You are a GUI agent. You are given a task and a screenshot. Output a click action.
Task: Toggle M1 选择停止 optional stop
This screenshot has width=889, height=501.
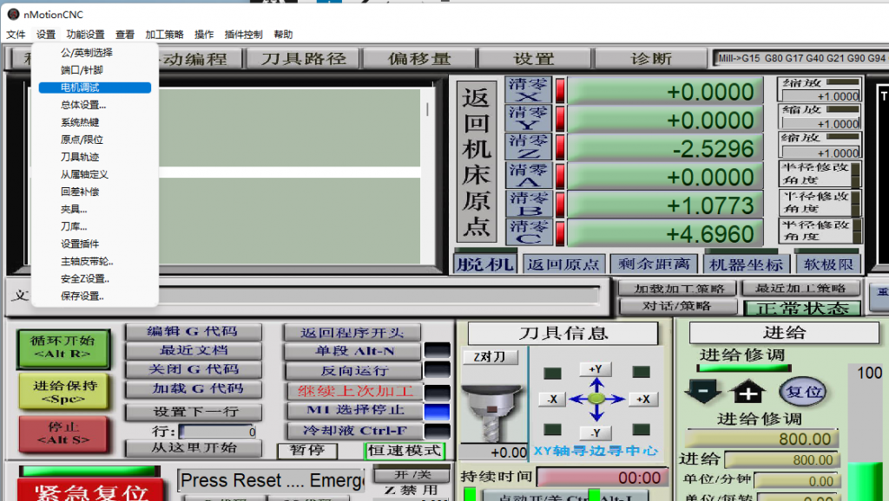[x=353, y=410]
